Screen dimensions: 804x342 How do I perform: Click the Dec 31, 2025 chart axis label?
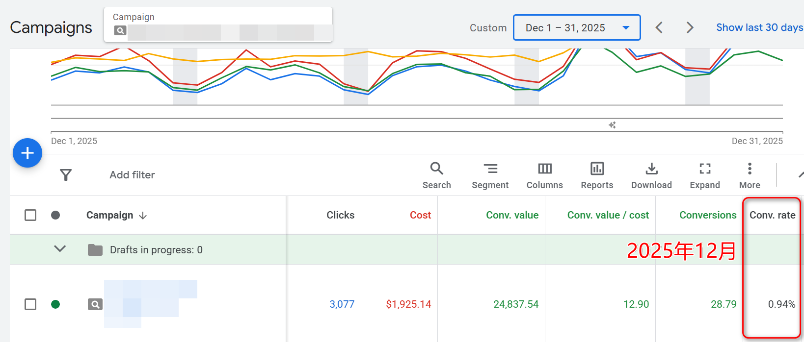[x=757, y=141]
